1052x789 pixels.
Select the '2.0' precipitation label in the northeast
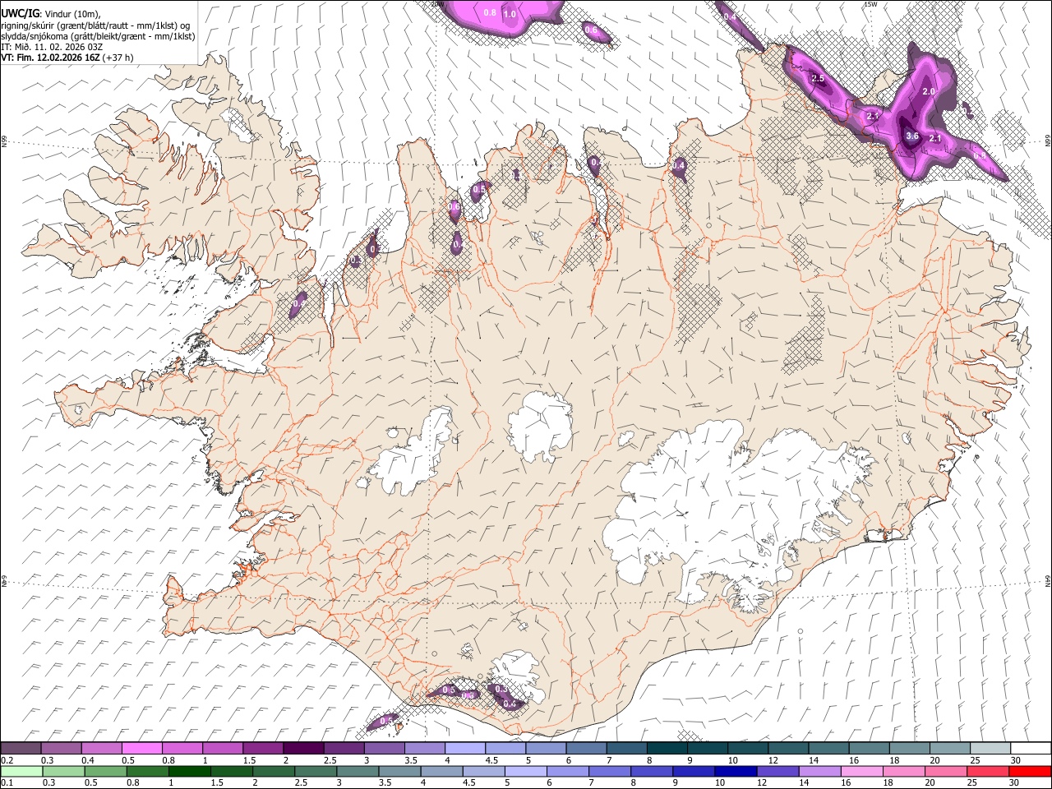click(929, 91)
